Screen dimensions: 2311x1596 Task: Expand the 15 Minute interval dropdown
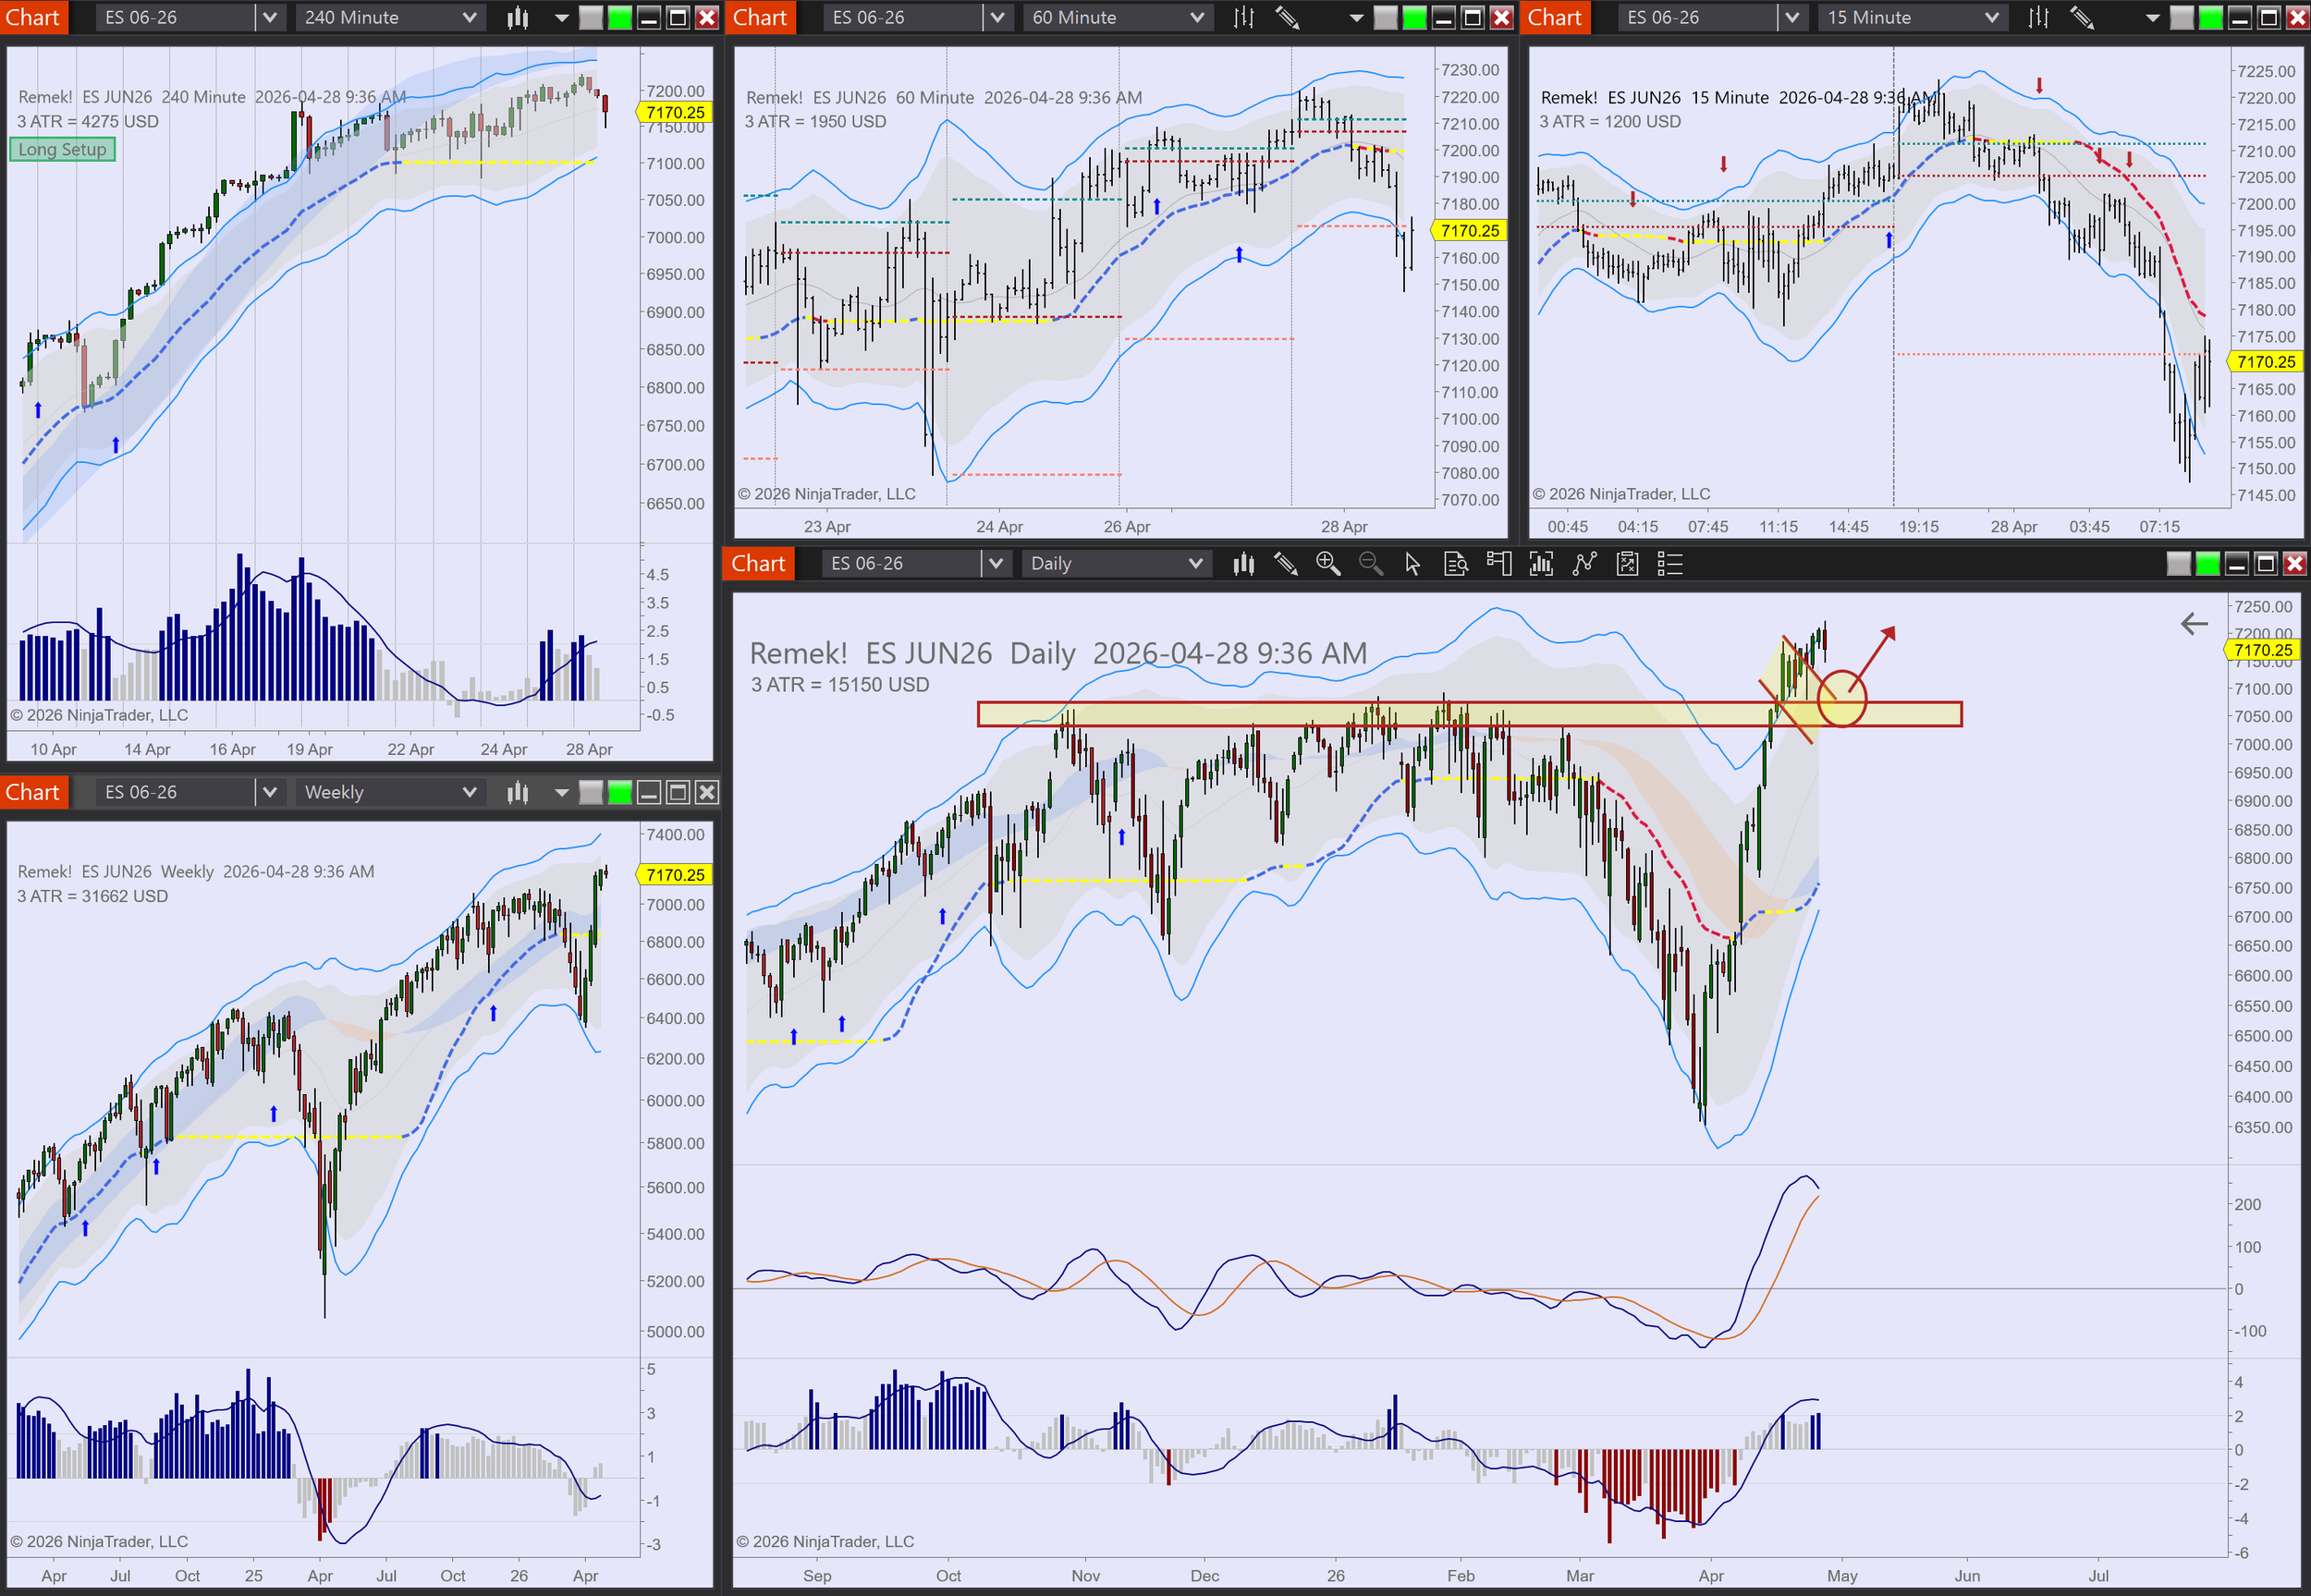1991,17
